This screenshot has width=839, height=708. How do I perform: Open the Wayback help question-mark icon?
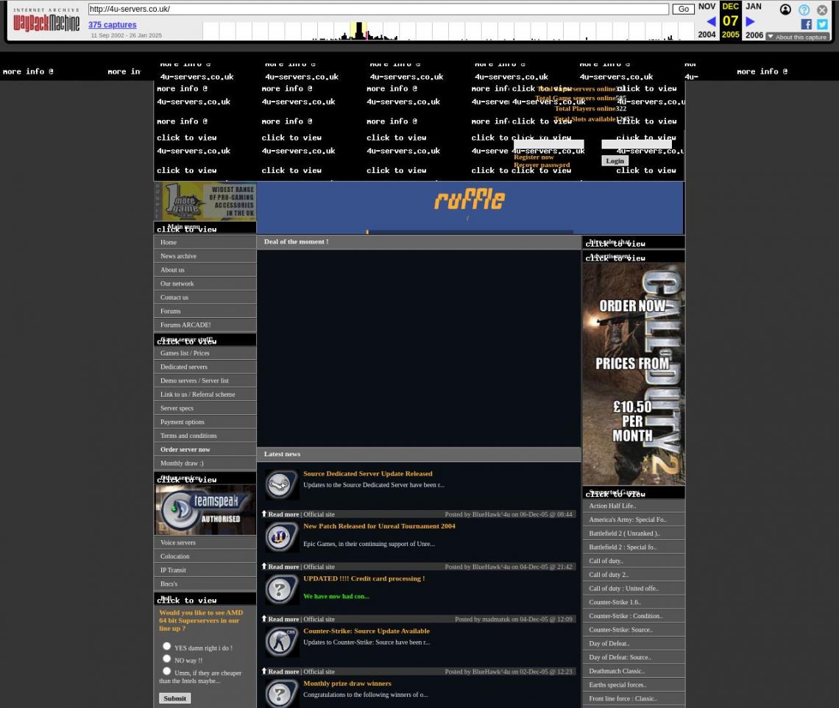click(x=804, y=10)
